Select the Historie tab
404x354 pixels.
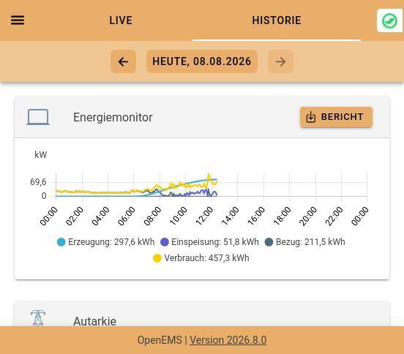point(277,20)
